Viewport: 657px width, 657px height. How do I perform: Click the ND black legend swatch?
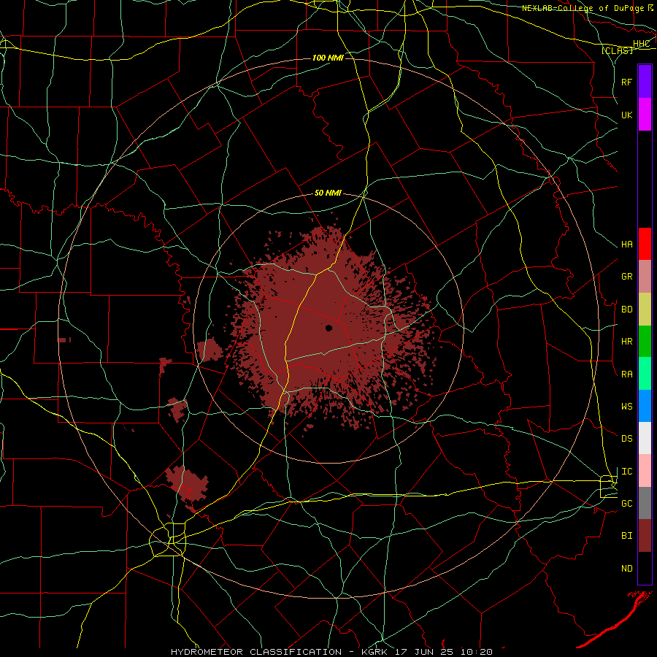coord(645,568)
